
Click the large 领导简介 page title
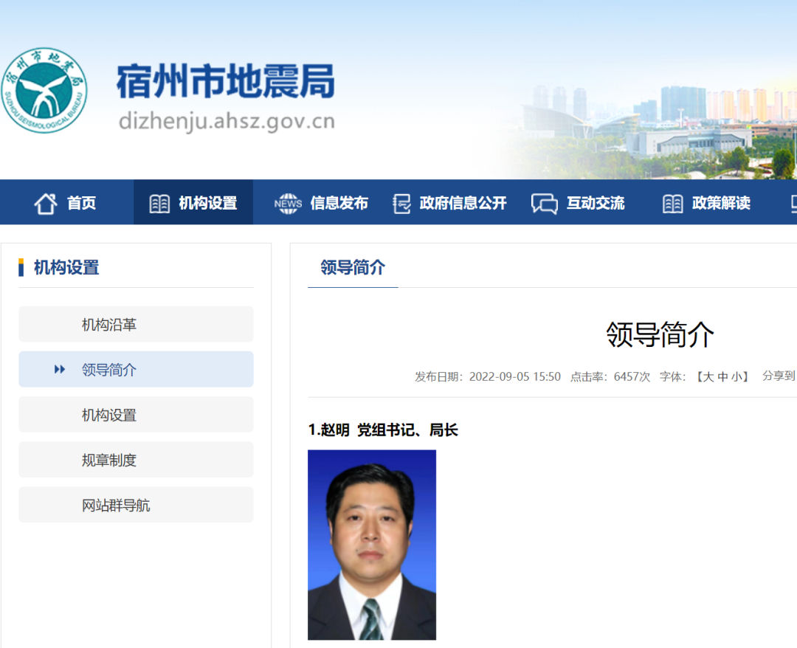click(660, 334)
